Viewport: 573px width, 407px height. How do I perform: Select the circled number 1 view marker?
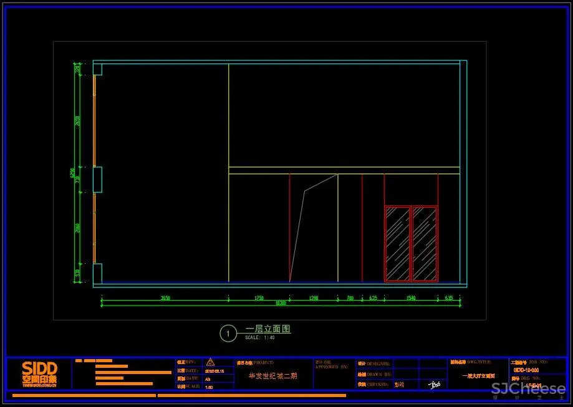[x=228, y=334]
